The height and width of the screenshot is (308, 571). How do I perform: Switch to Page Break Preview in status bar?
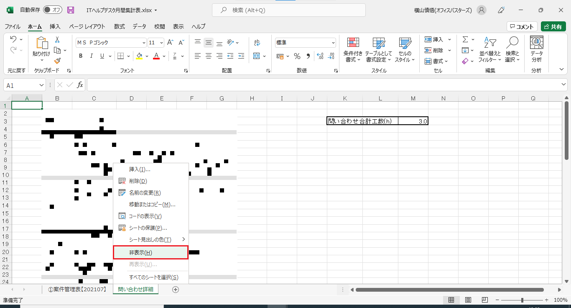484,300
